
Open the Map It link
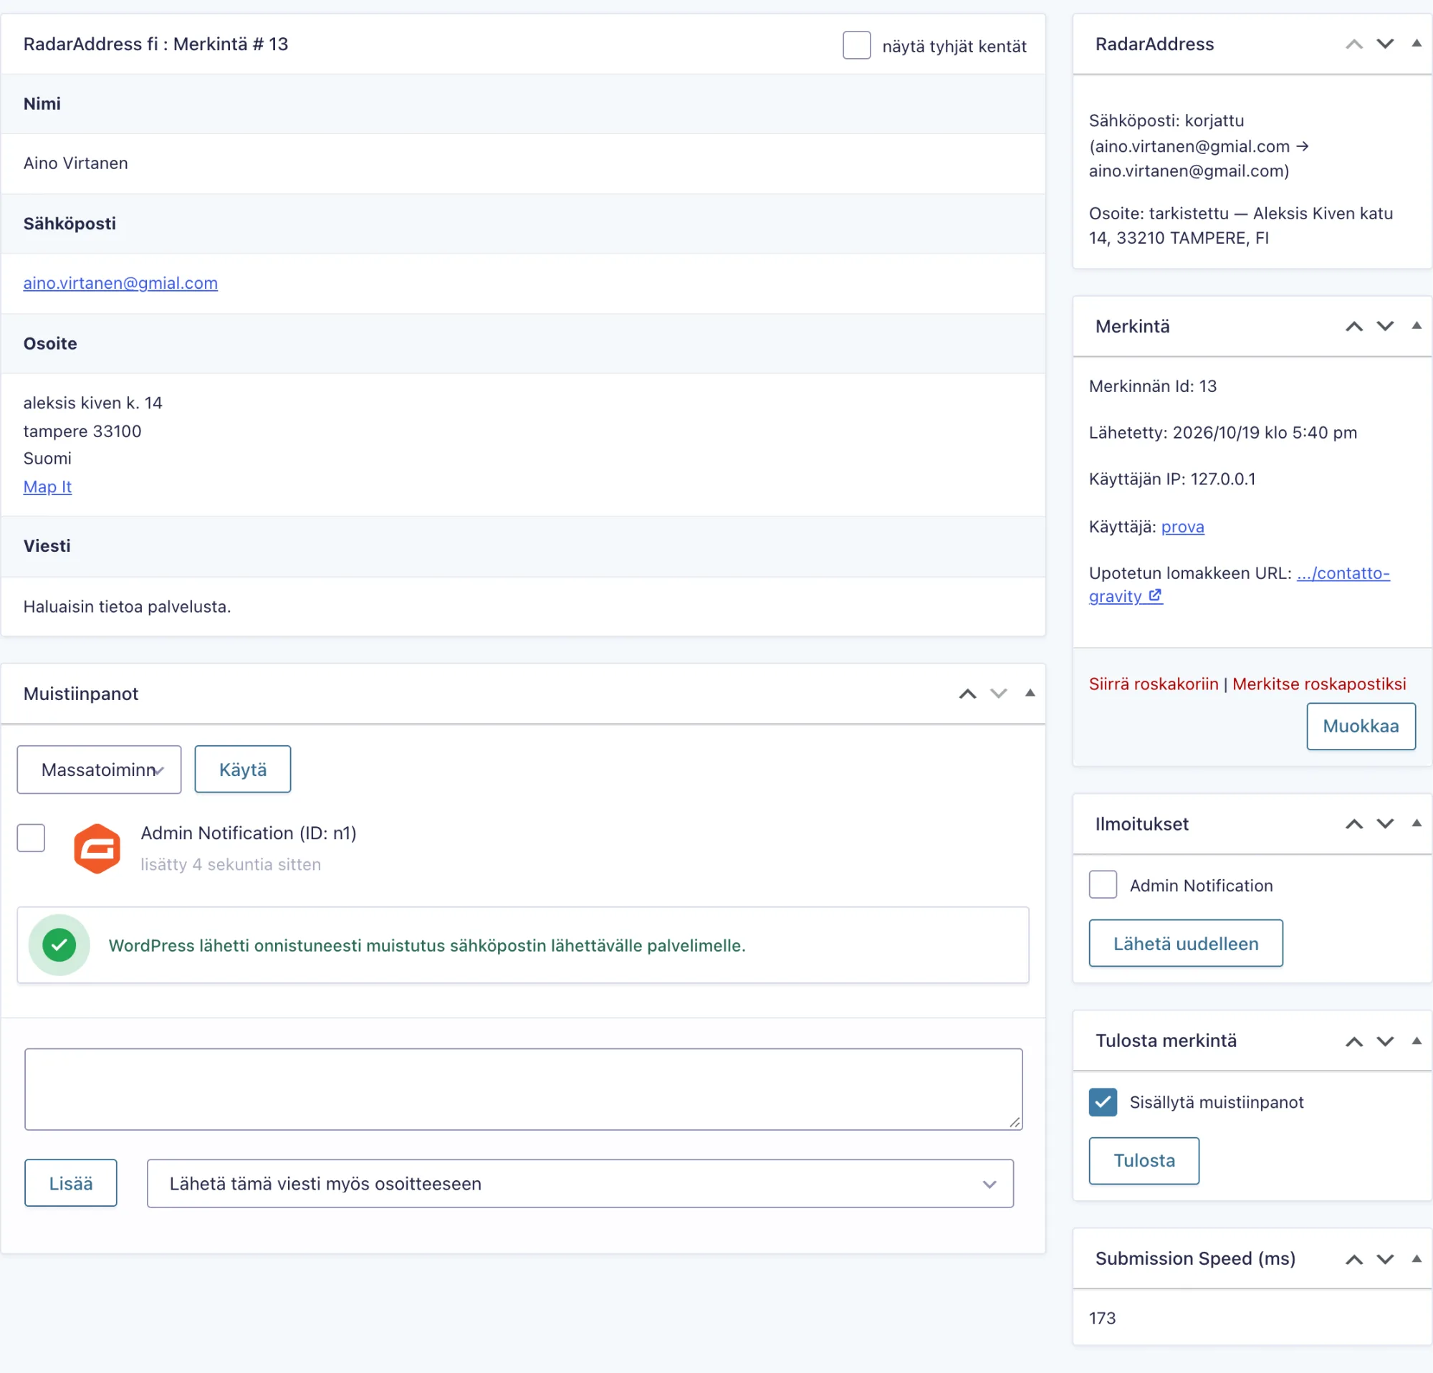47,486
